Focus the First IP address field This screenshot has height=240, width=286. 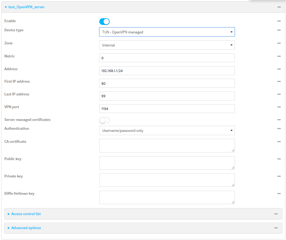[x=167, y=83]
